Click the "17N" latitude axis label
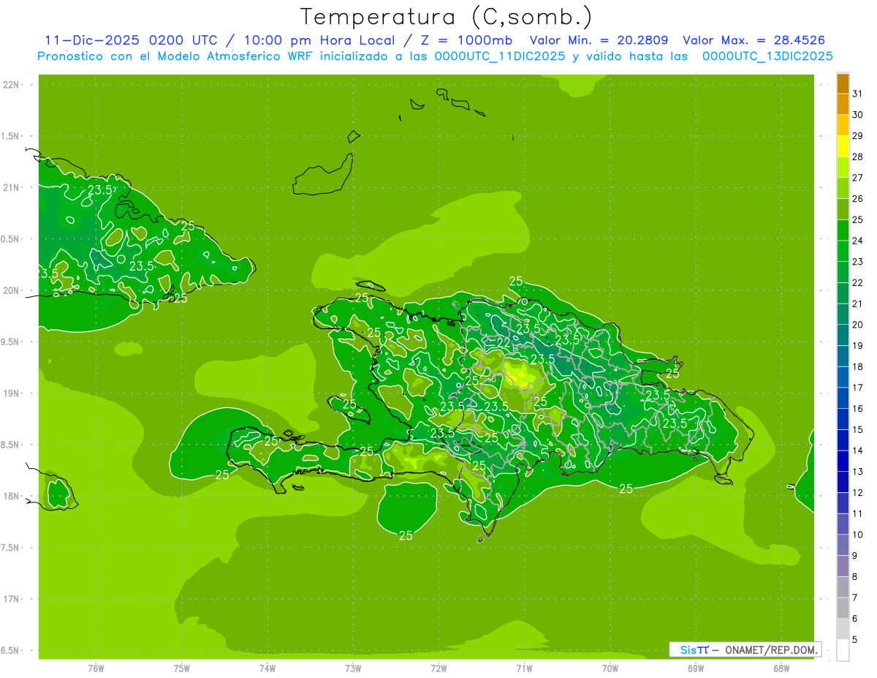 click(12, 599)
